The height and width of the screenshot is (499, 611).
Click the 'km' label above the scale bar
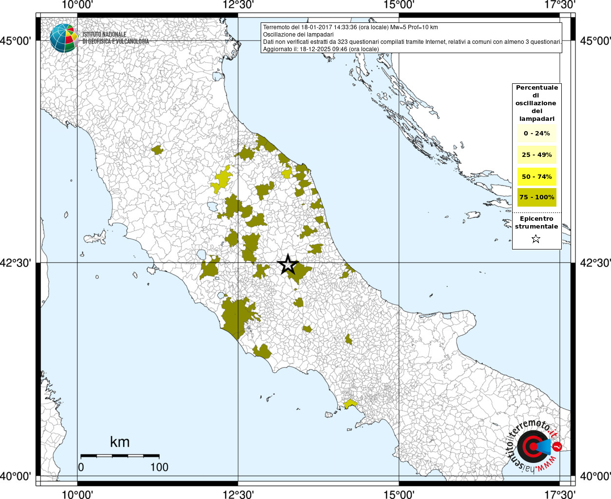[x=120, y=442]
